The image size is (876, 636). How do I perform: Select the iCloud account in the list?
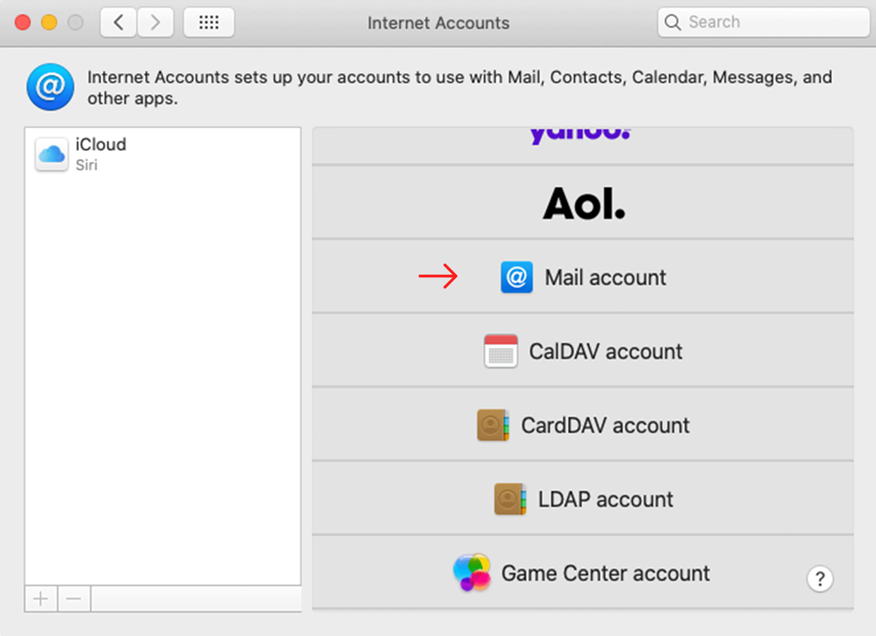[163, 154]
